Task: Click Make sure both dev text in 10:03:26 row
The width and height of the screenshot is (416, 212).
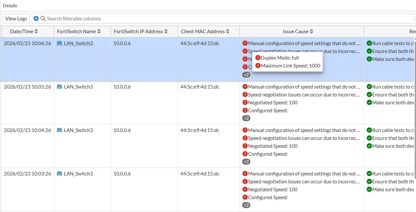Action: point(393,189)
